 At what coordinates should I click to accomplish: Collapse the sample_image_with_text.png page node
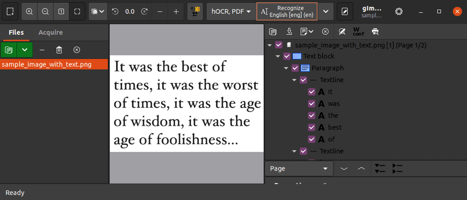[x=270, y=45]
